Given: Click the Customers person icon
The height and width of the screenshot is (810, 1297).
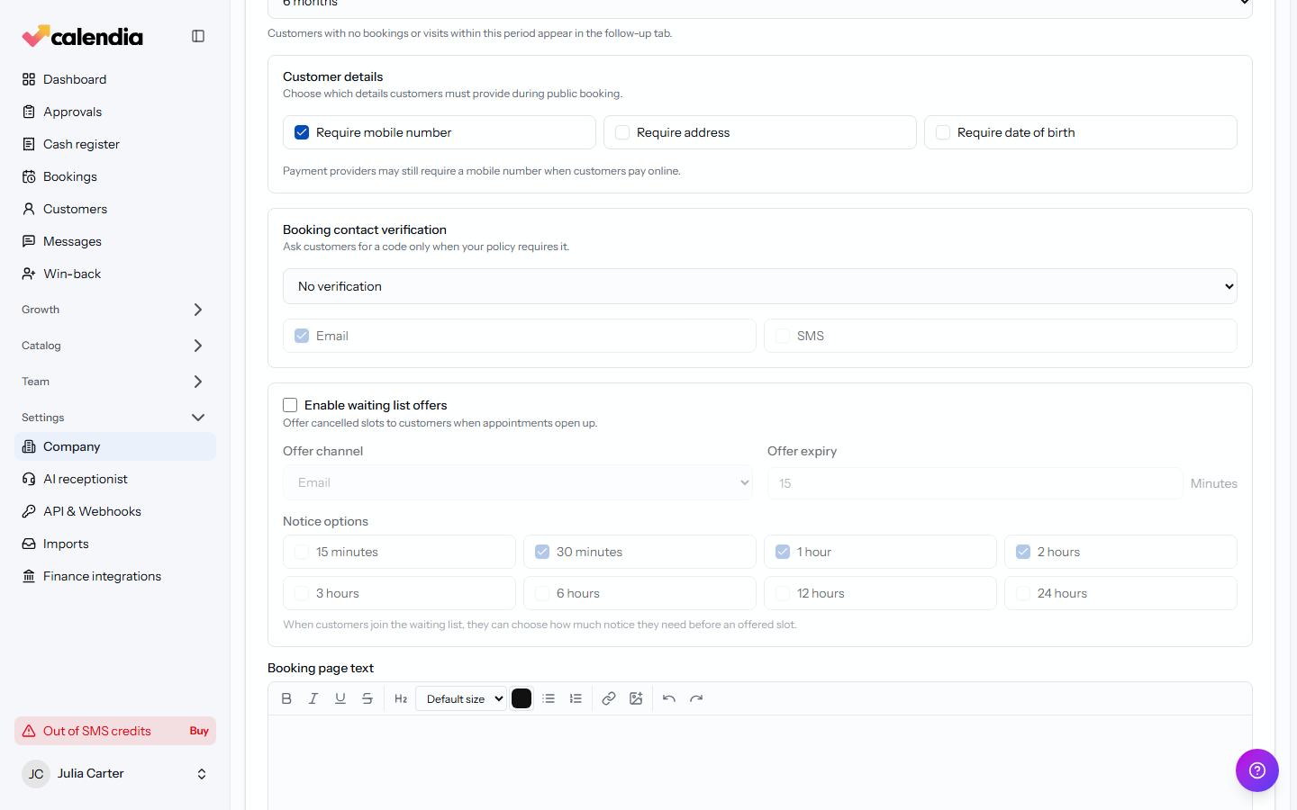Looking at the screenshot, I should click(x=29, y=209).
